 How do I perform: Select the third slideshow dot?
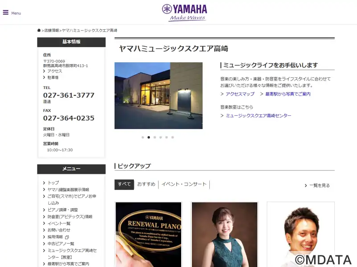coord(154,138)
